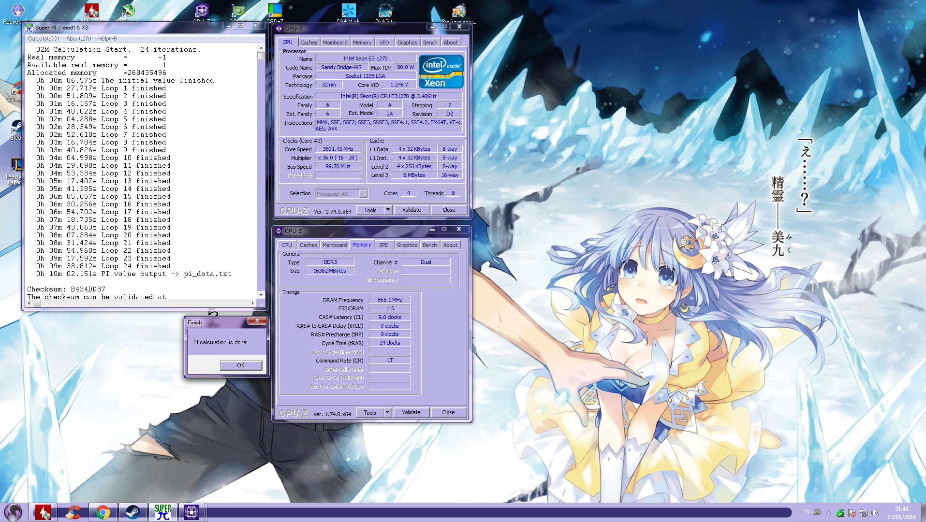Open the CPU-Z desktop shortcut icon
926x522 pixels.
[202, 12]
